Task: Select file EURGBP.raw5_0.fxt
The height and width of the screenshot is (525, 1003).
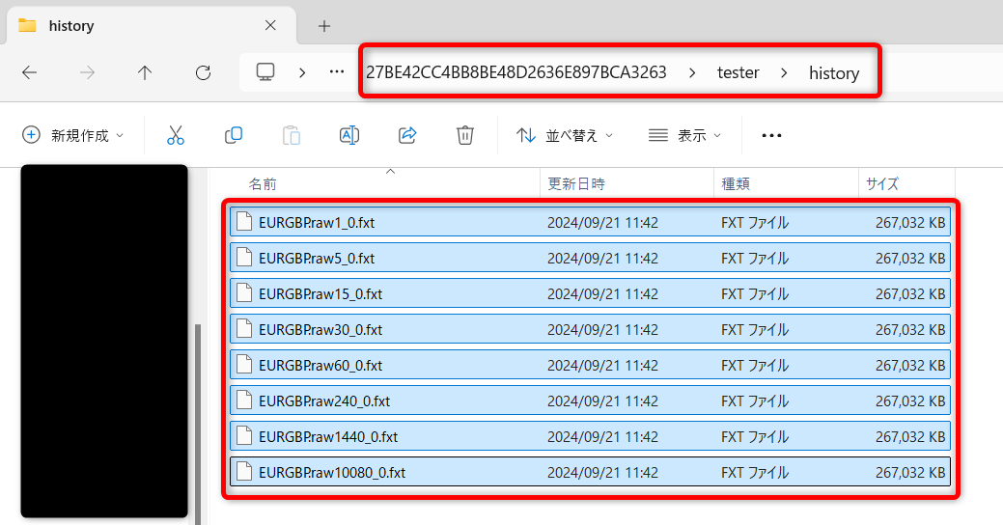Action: (590, 258)
